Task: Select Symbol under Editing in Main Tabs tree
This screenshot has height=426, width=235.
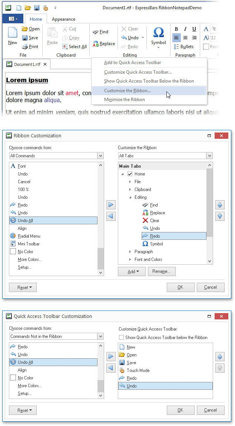Action: (x=153, y=244)
